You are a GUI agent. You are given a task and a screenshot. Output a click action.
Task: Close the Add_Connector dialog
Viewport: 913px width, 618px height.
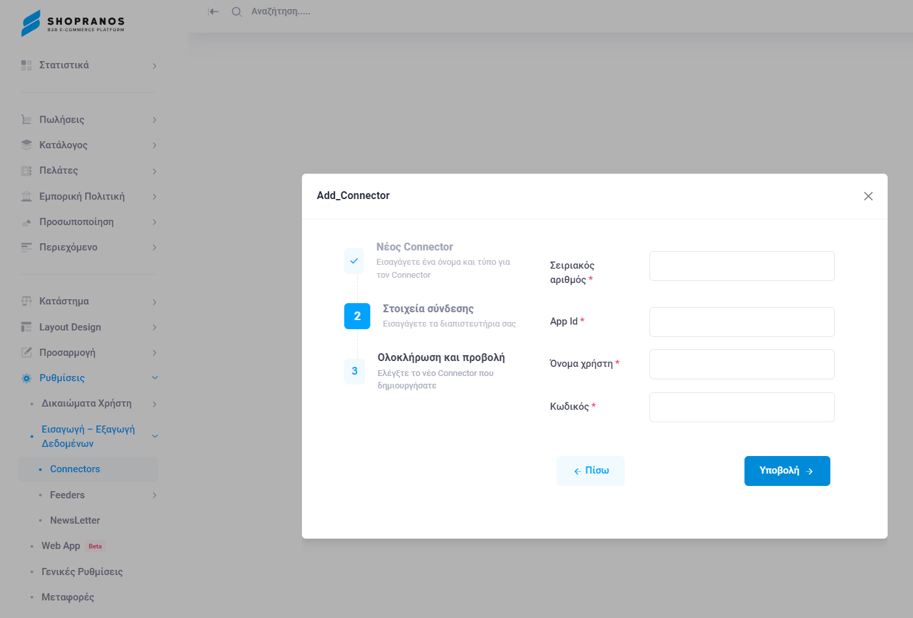click(x=868, y=196)
